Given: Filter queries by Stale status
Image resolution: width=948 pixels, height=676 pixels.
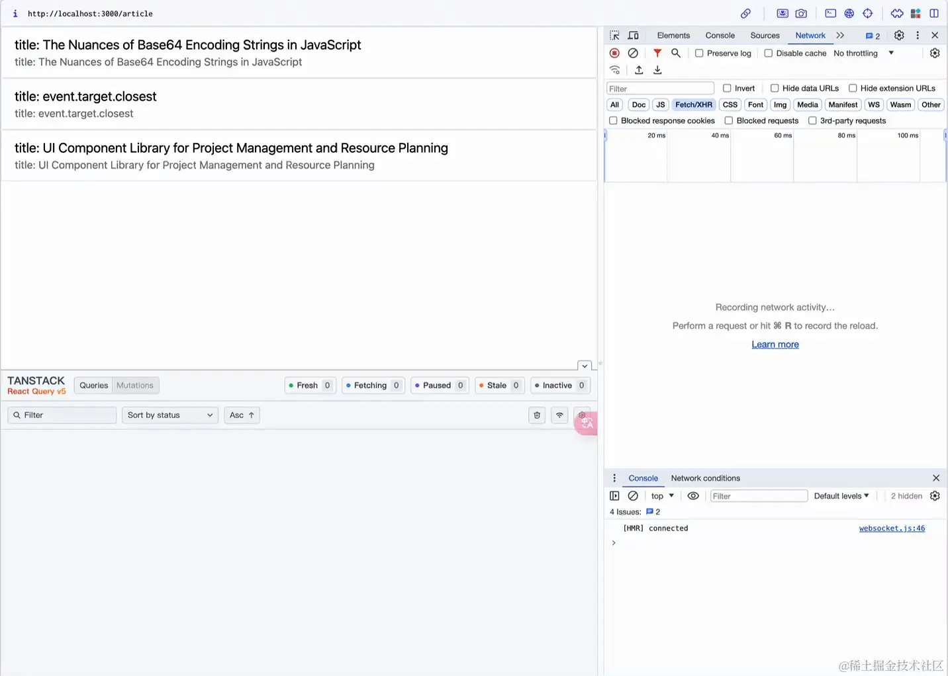Looking at the screenshot, I should (499, 386).
